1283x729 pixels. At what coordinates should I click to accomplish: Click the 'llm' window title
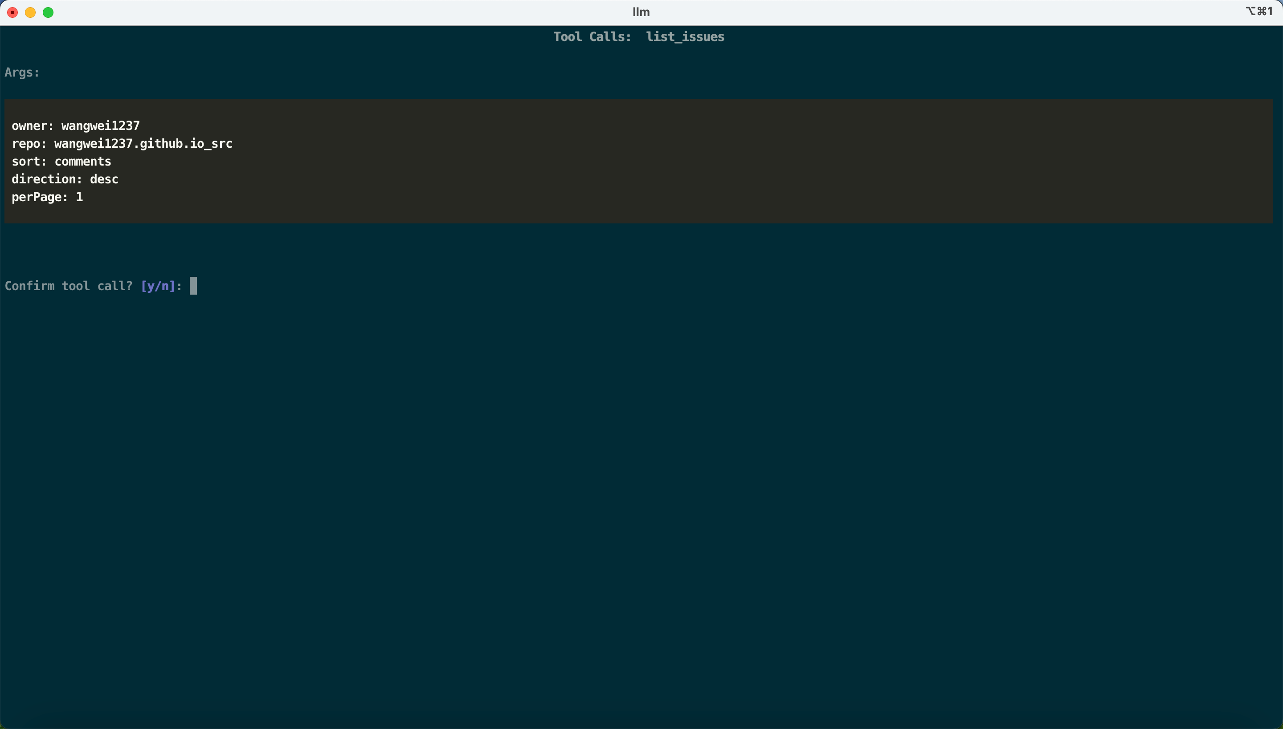point(641,12)
